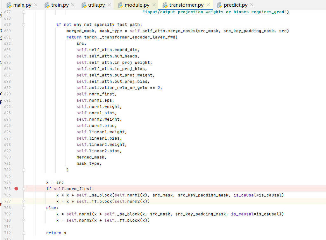Toggle a breakpoint on line 681 gutter
The height and width of the screenshot is (240, 326).
[x=16, y=37]
